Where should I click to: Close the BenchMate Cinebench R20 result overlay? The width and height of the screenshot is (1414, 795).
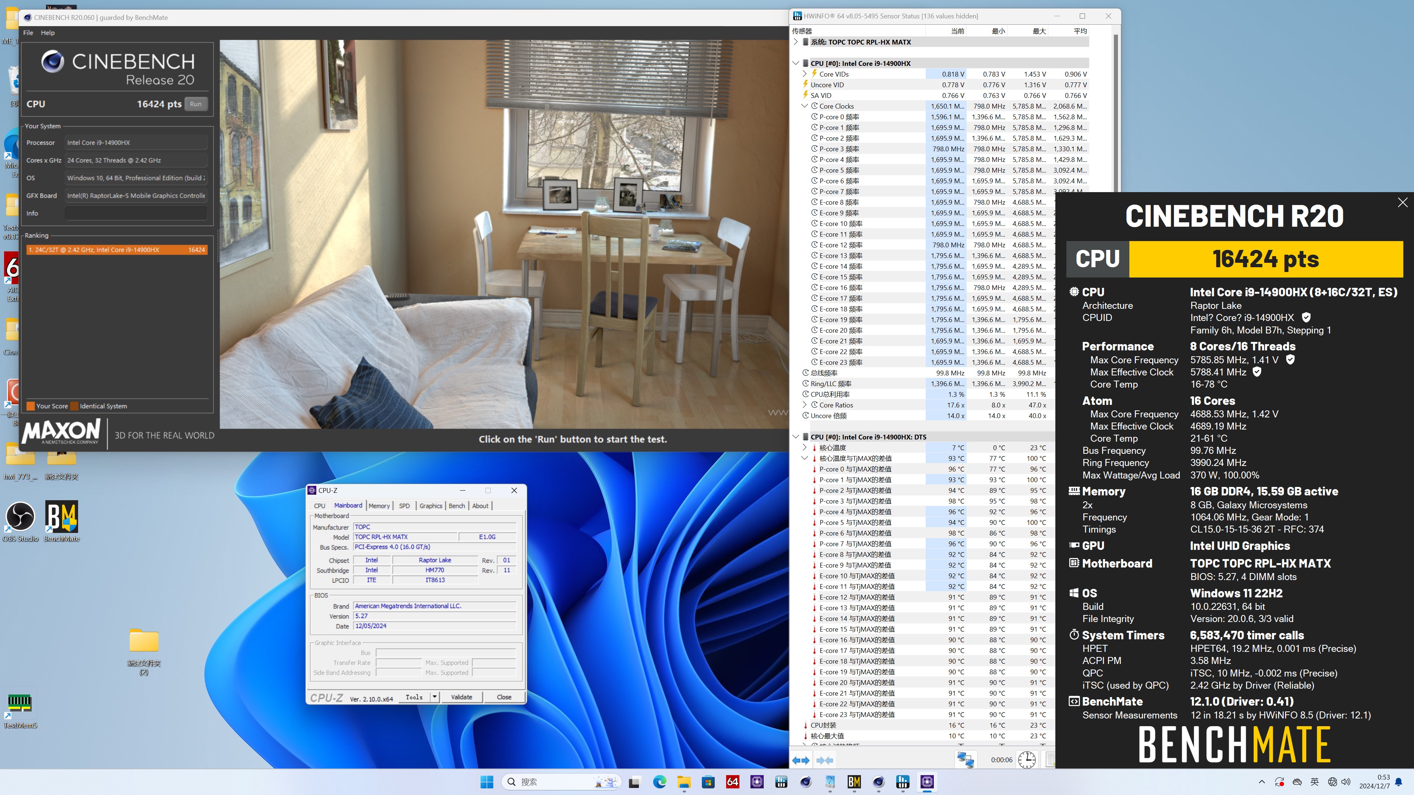click(1403, 202)
